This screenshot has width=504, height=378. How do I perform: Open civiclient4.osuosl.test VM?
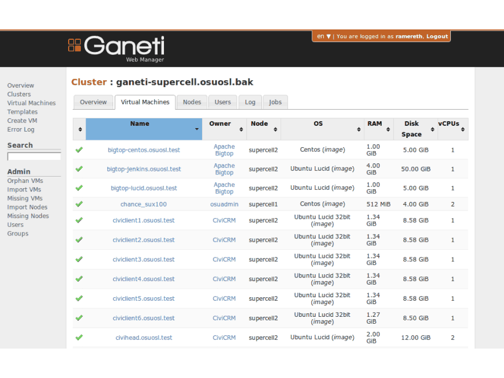tap(143, 279)
